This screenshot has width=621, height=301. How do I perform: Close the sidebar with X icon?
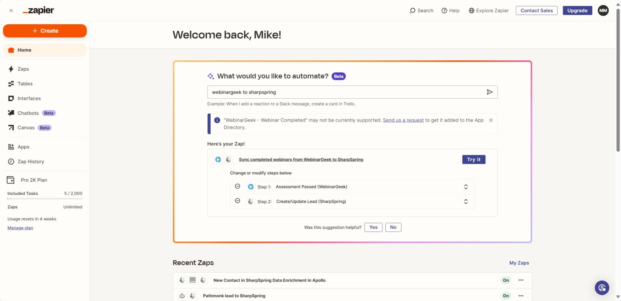click(11, 11)
